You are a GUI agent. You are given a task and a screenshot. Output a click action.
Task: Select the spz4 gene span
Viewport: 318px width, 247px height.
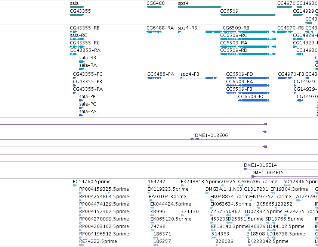coord(200,7)
